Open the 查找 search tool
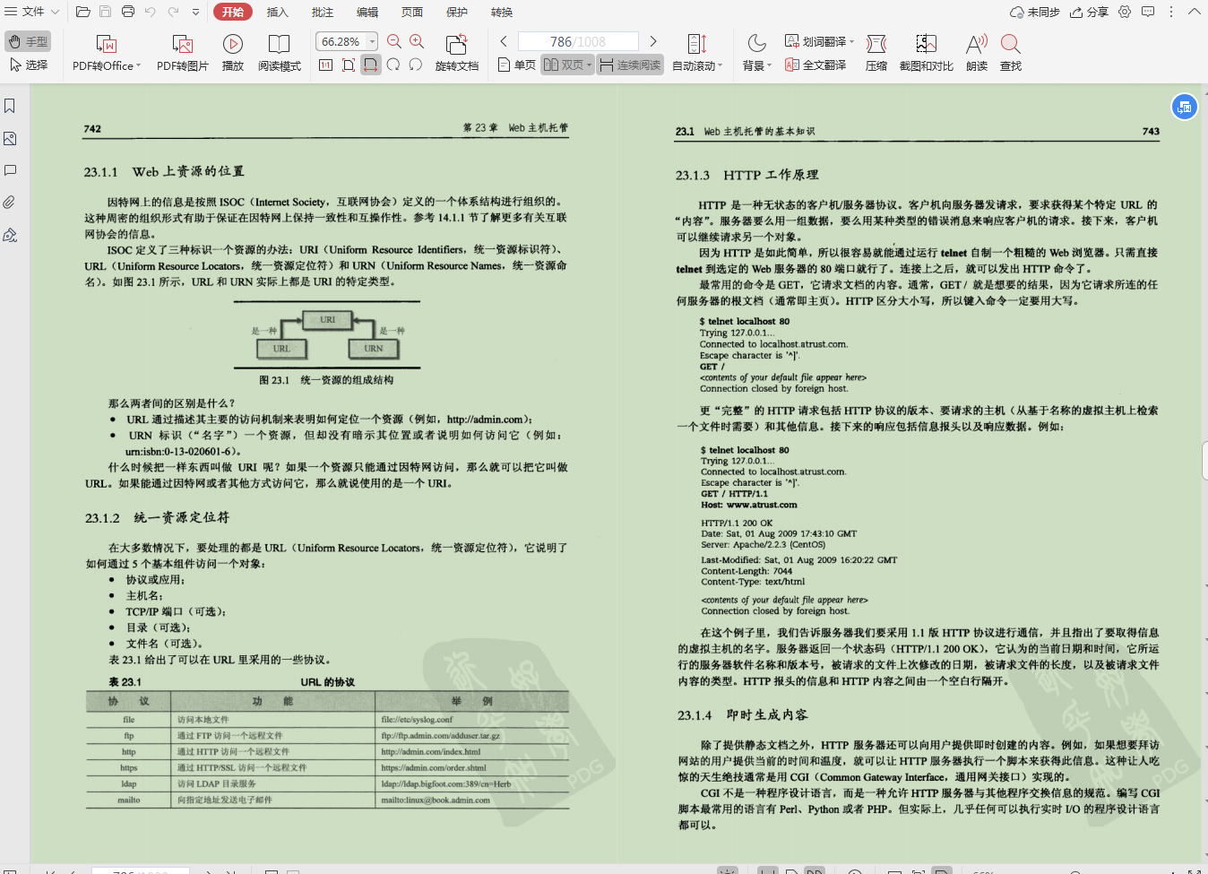The height and width of the screenshot is (874, 1208). [1011, 53]
